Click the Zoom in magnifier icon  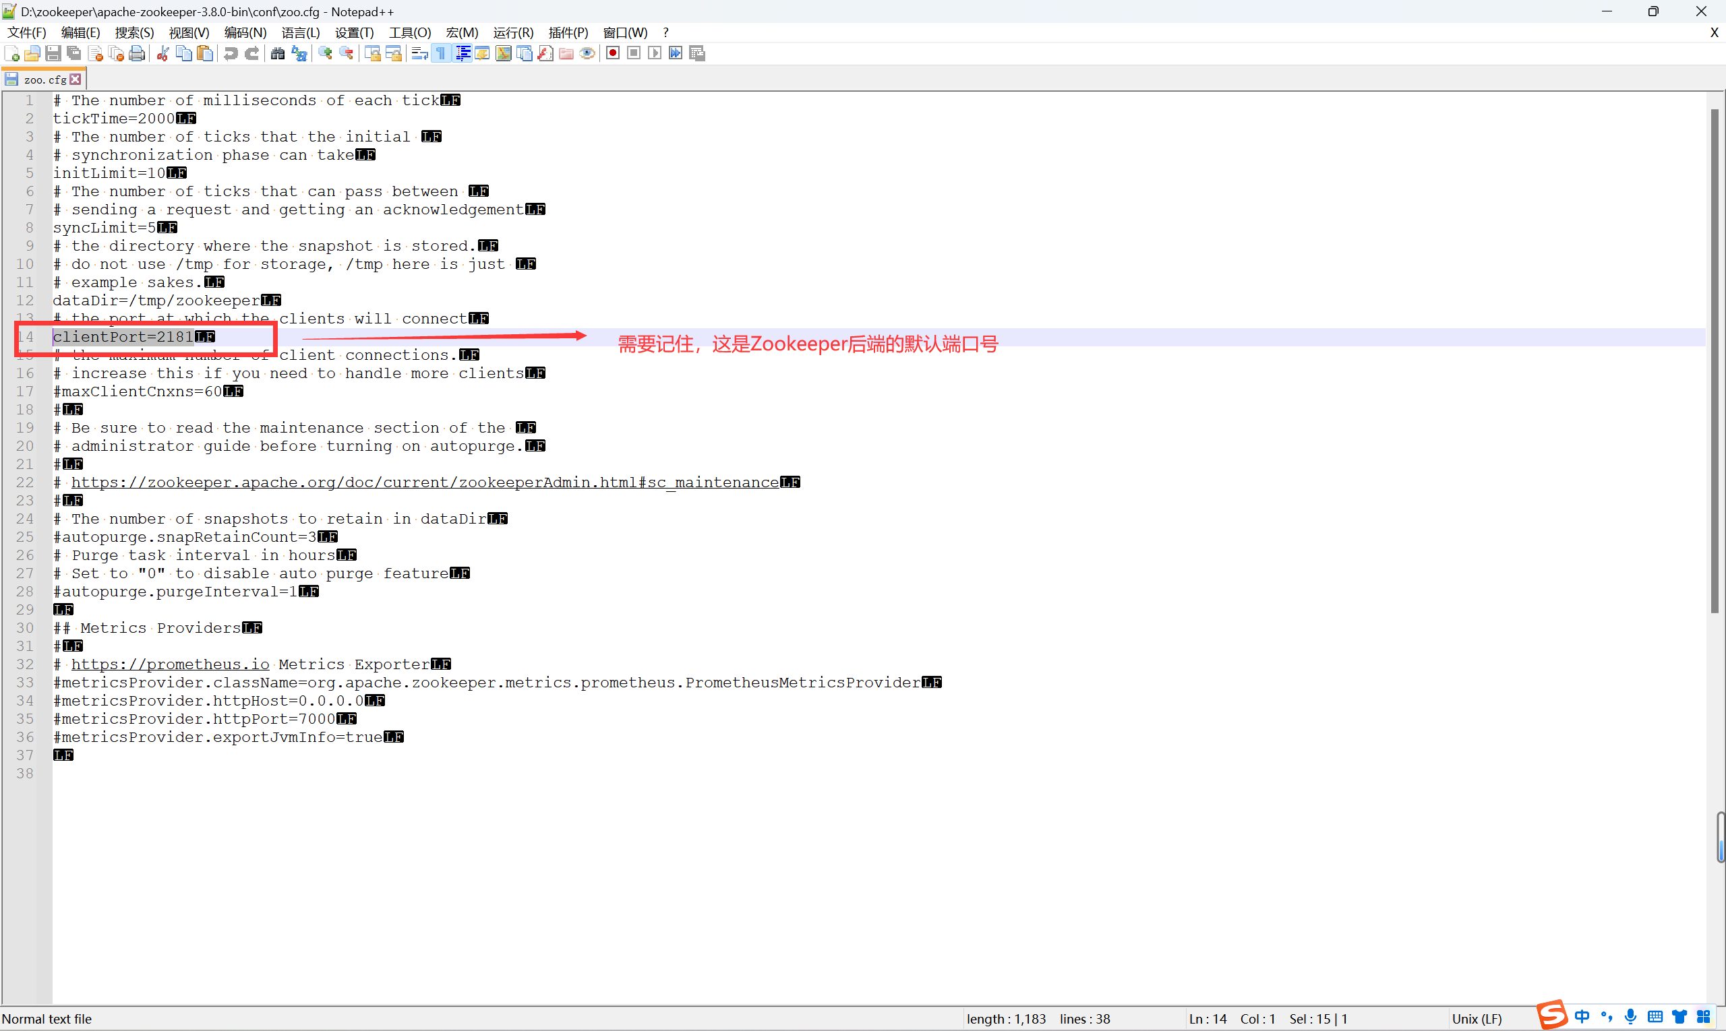click(x=324, y=53)
